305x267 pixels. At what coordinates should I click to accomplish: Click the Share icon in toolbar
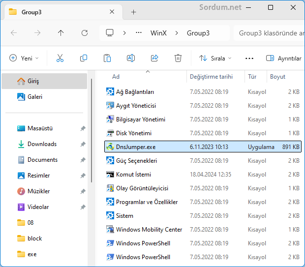[x=154, y=58]
